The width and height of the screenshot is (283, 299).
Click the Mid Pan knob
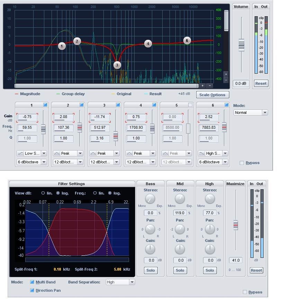180,229
